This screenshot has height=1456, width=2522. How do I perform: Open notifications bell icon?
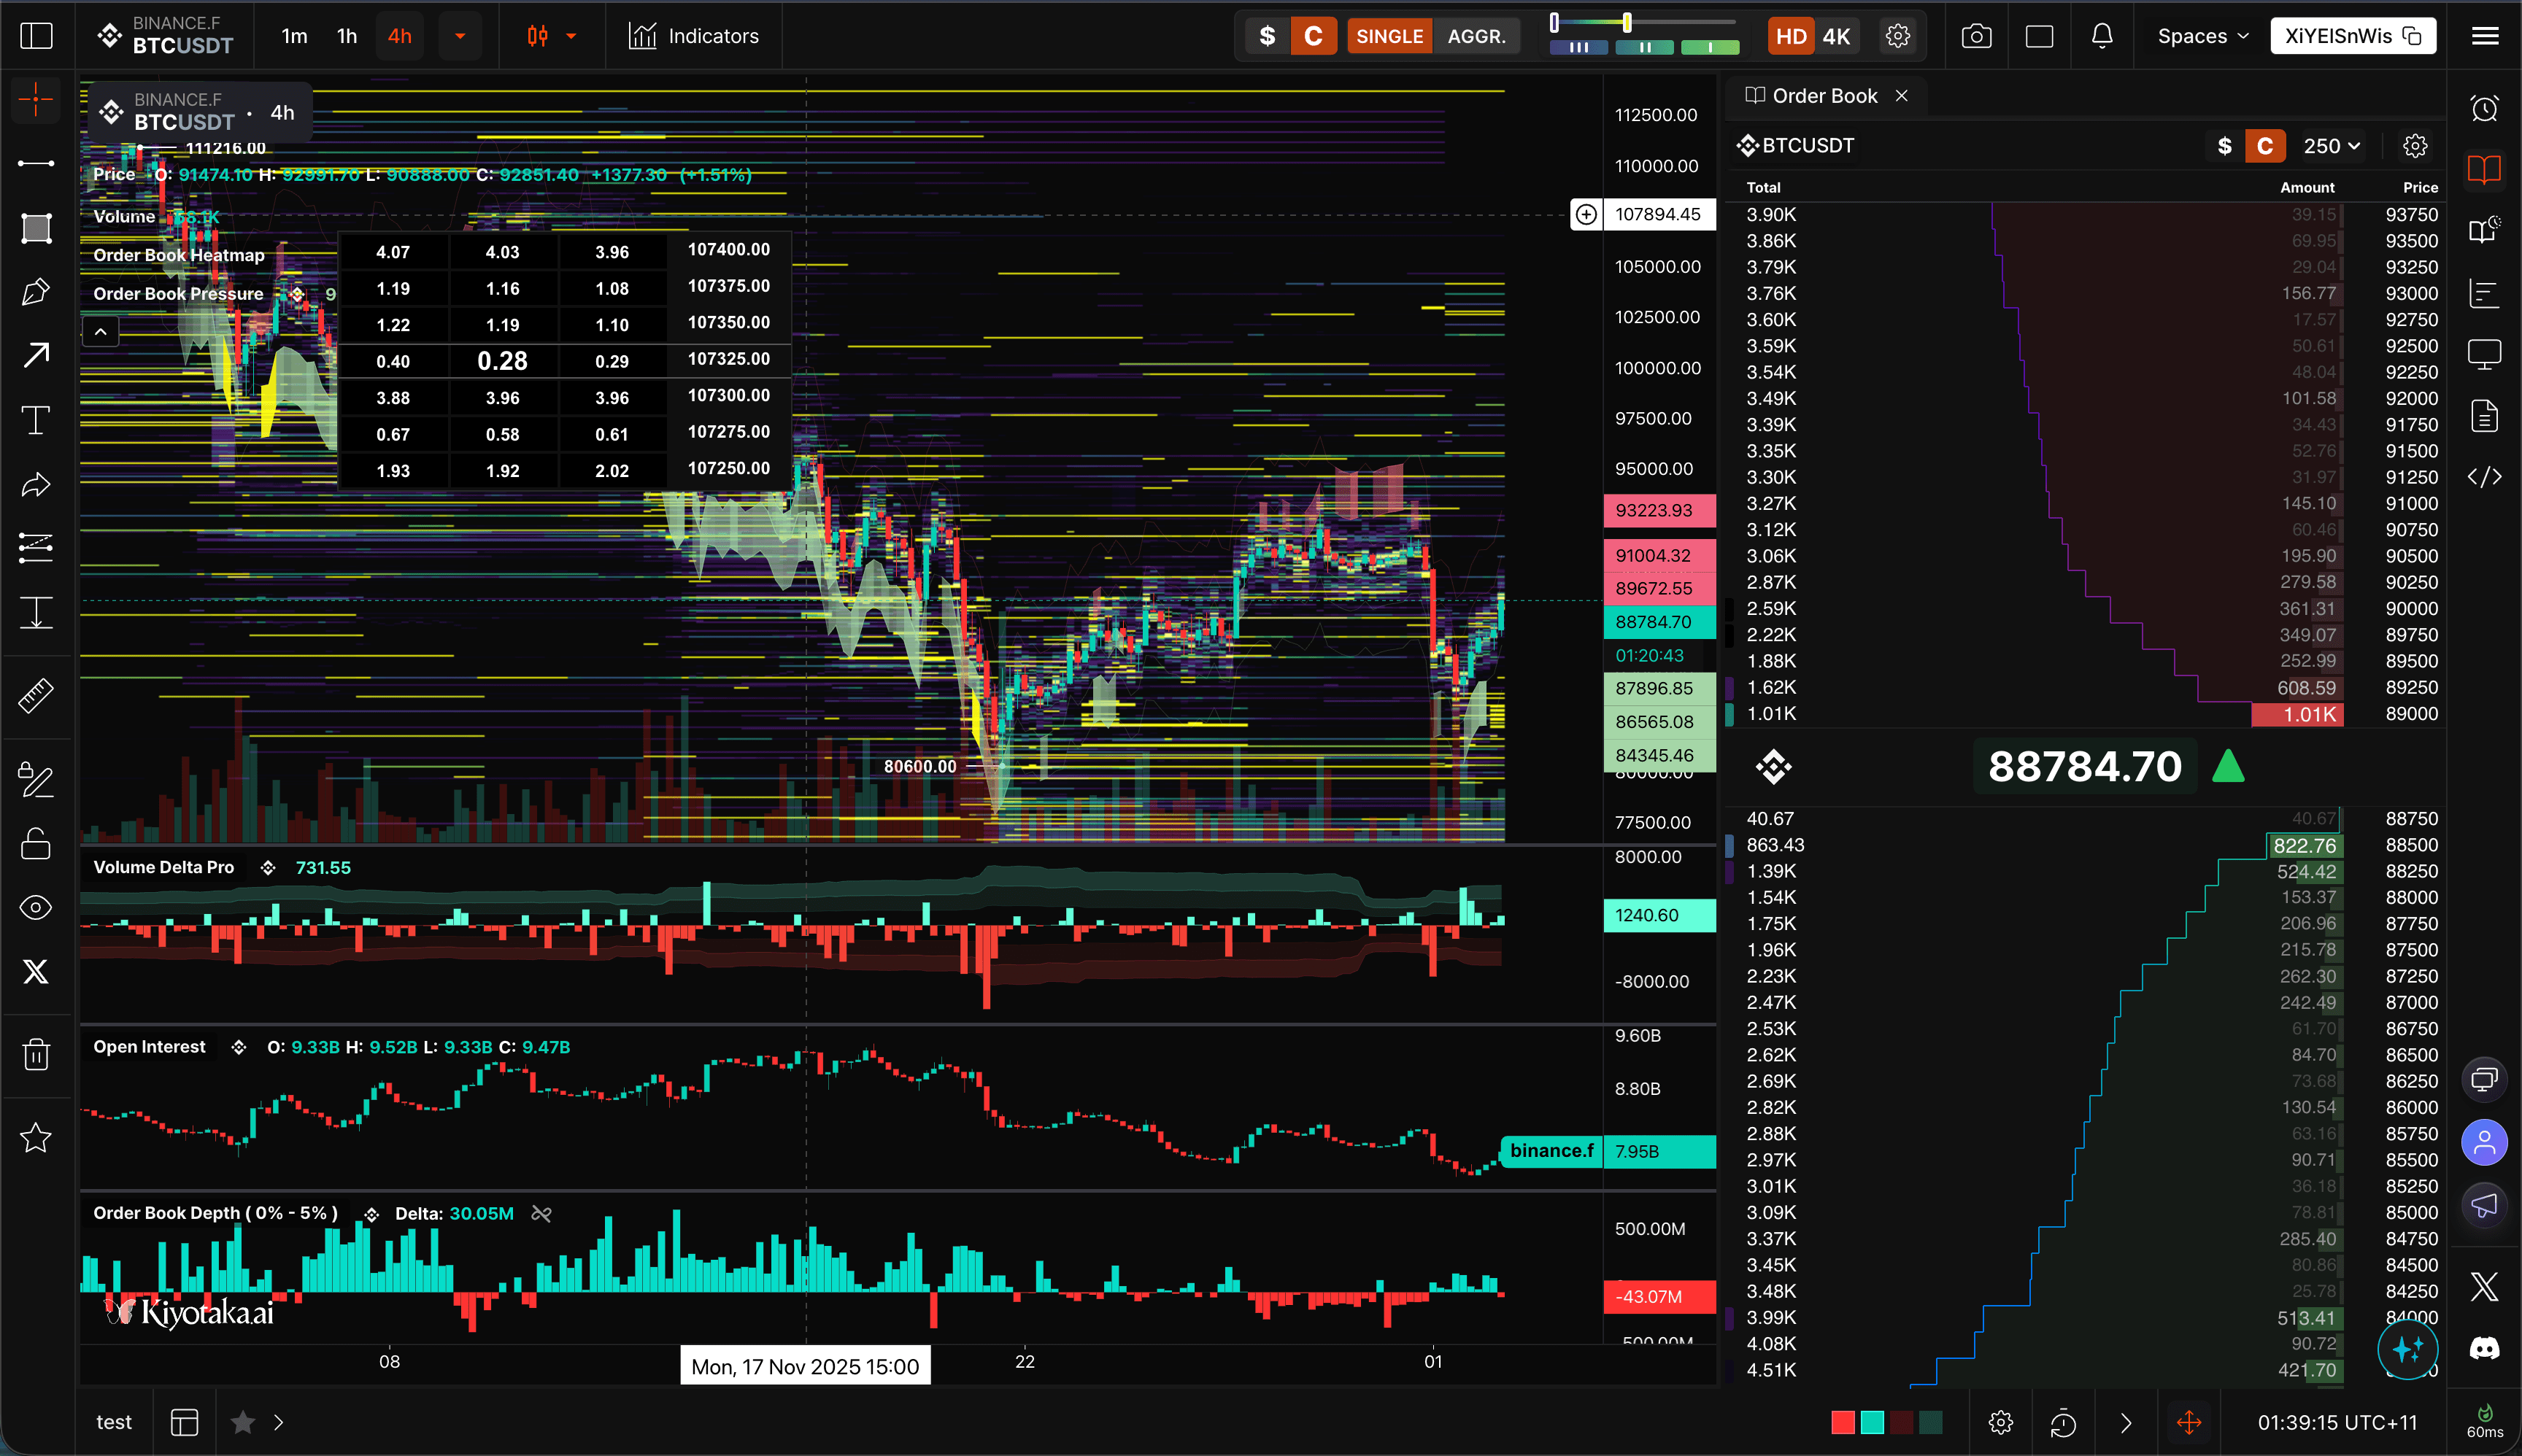pos(2102,36)
